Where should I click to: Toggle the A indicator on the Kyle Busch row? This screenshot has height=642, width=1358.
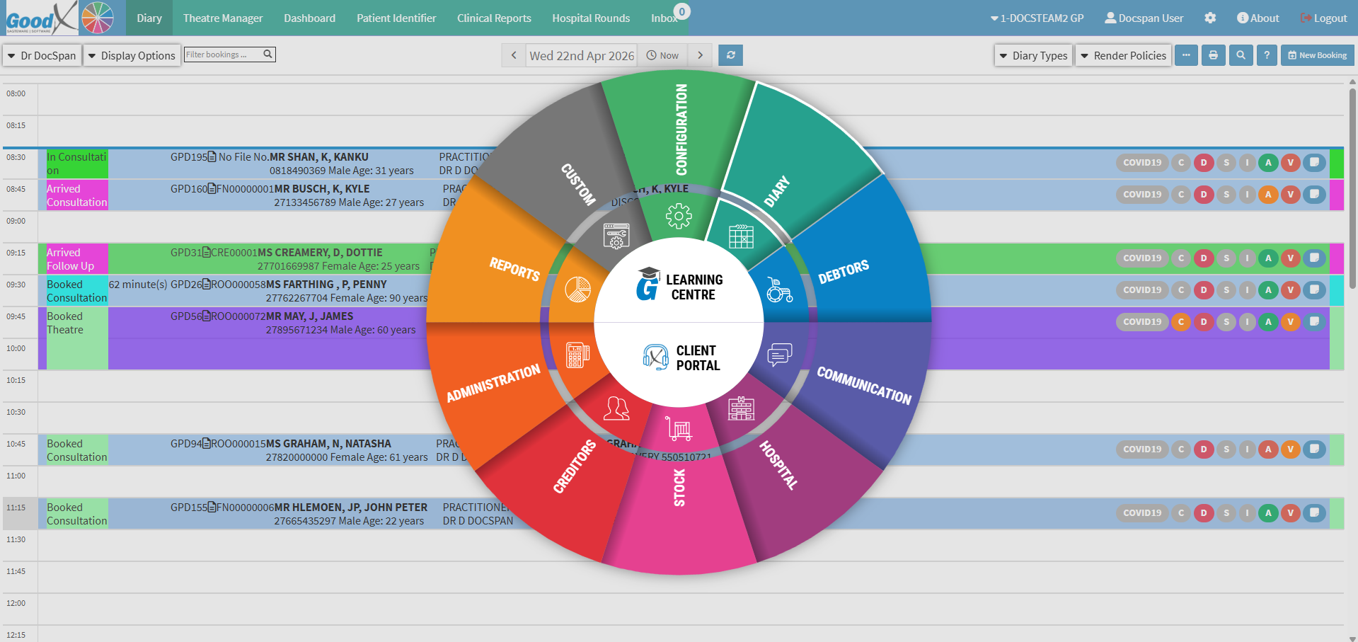[1268, 195]
